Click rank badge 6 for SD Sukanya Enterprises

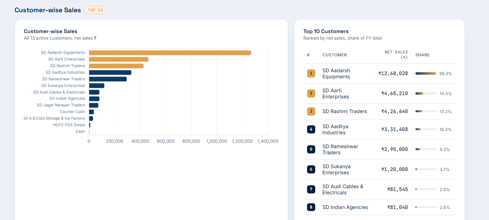(311, 169)
